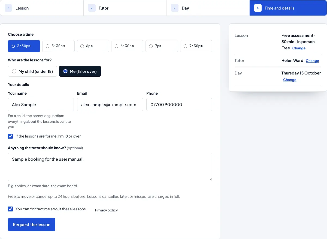
Task: Open the Privacy policy link
Action: click(106, 210)
